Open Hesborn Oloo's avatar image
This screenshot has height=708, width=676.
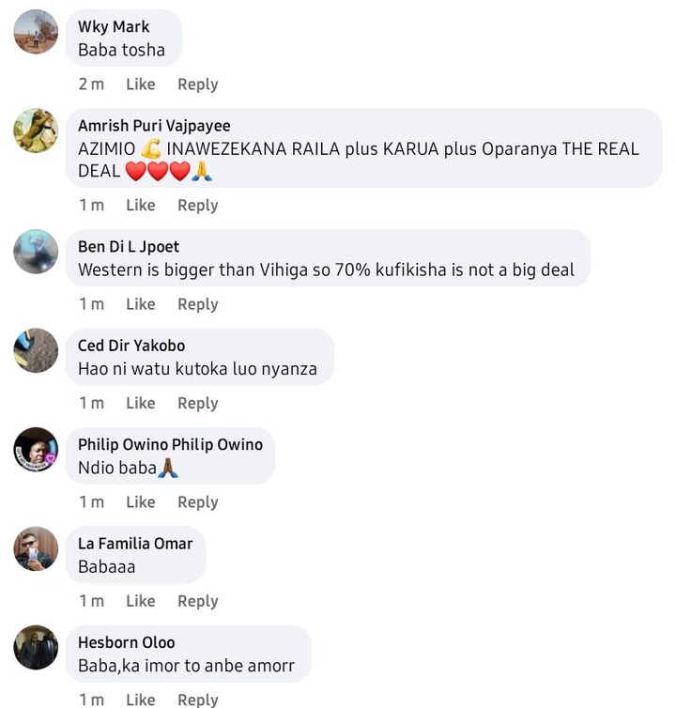[x=36, y=647]
